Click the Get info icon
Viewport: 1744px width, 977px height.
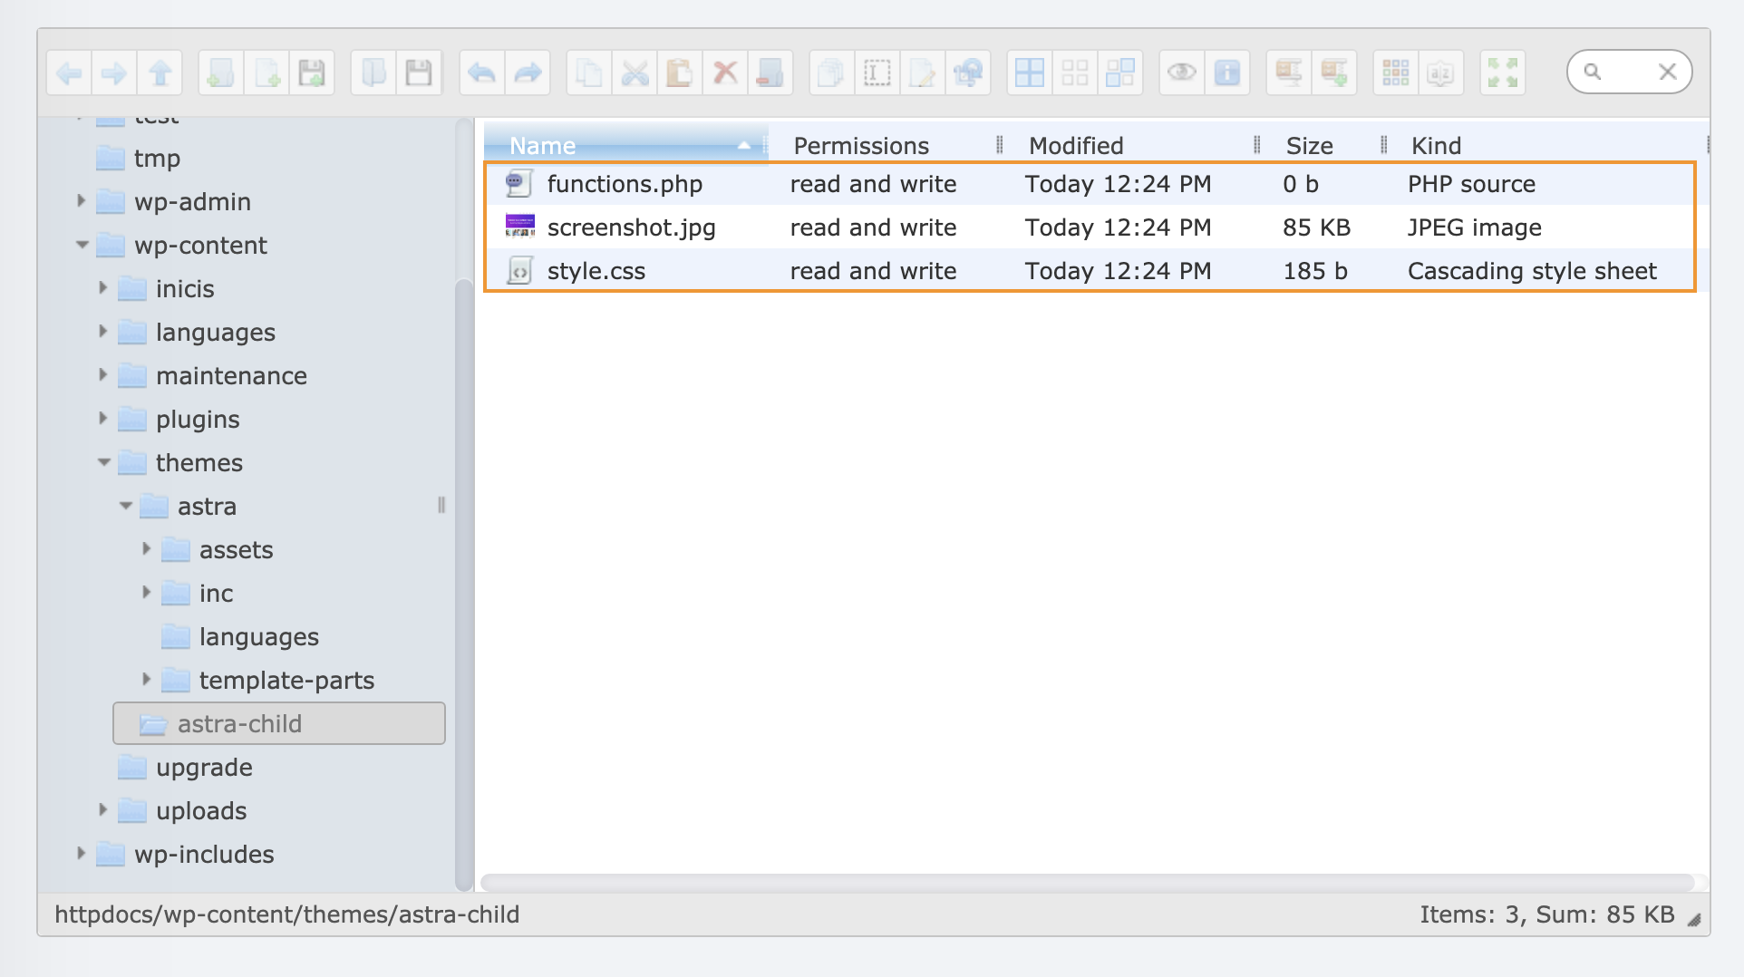pos(1226,73)
